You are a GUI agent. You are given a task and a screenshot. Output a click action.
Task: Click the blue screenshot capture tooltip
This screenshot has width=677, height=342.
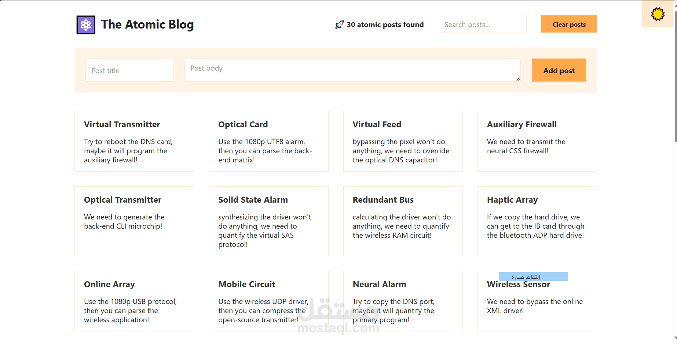click(x=533, y=277)
